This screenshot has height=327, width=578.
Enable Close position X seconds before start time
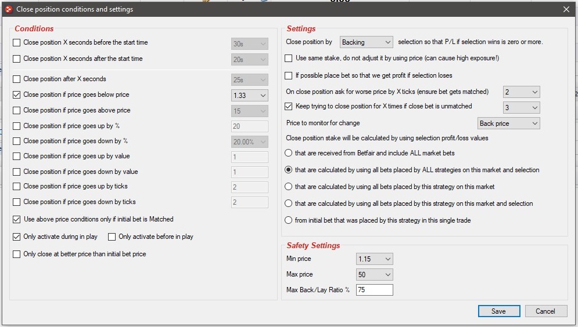(17, 43)
